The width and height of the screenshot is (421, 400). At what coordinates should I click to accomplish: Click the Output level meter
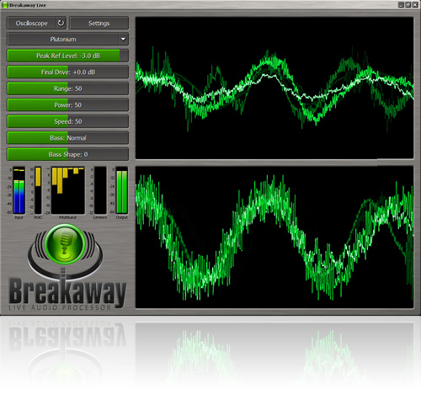coord(122,190)
